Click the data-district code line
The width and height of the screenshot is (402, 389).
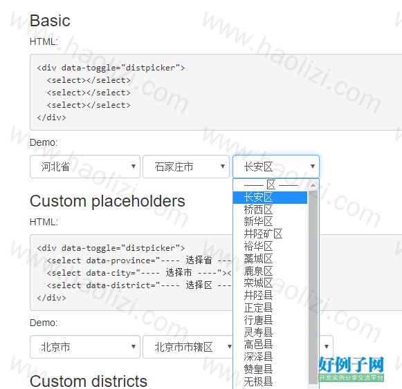pos(139,285)
